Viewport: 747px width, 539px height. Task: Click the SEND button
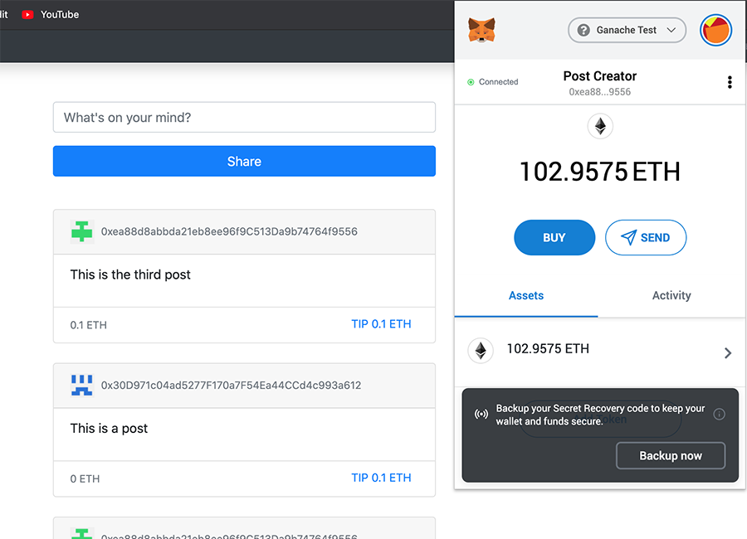(646, 238)
